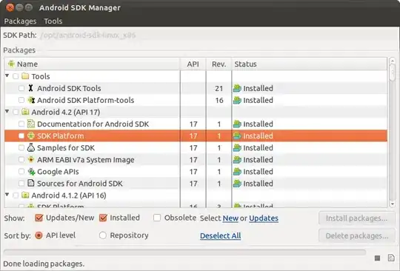Click the Installed status icon for Android SDK Tools
400x271 pixels.
pyautogui.click(x=237, y=88)
